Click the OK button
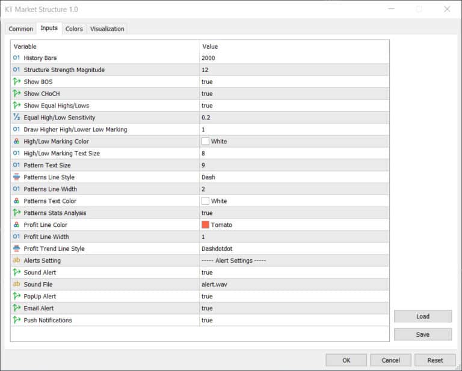This screenshot has width=462, height=371. pos(346,360)
